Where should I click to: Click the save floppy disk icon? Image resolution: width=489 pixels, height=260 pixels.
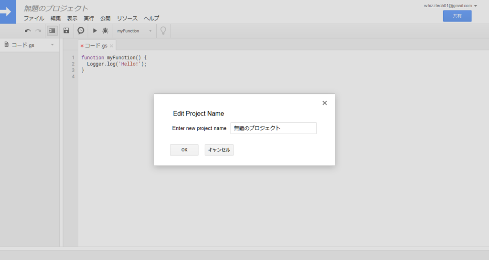coord(66,31)
